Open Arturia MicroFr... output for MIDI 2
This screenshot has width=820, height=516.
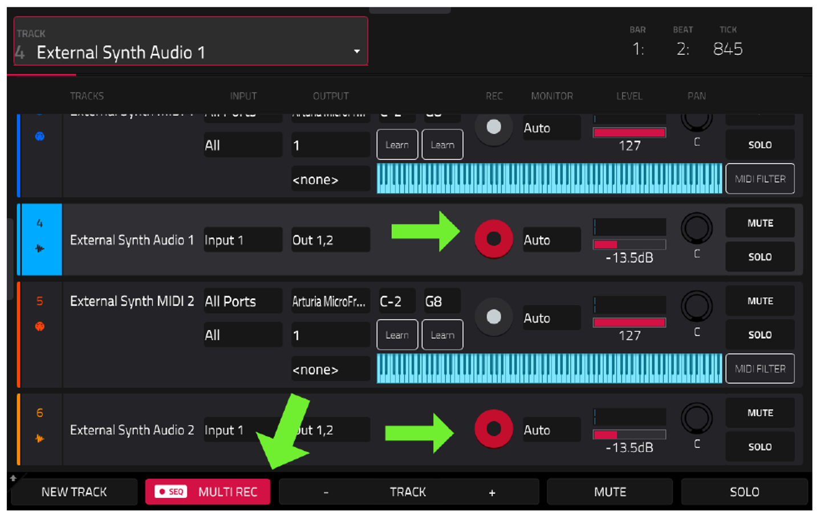331,301
